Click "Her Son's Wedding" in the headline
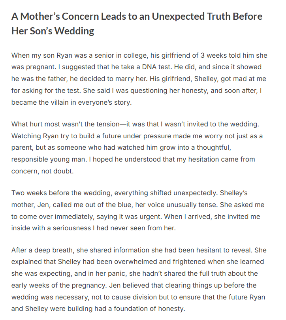Viewport: 286px width, 320px height. tap(53, 31)
